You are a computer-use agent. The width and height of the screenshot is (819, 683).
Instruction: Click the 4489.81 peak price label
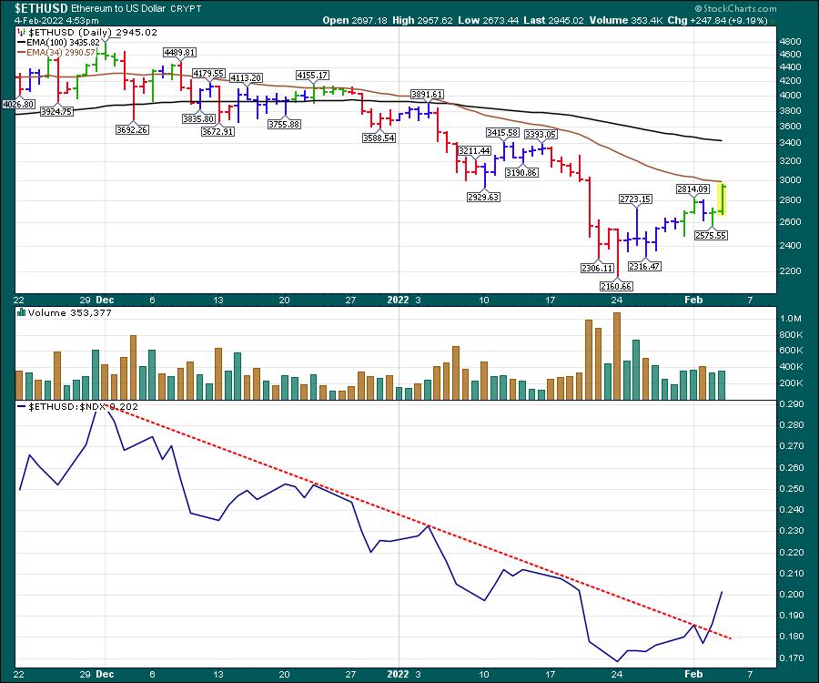click(180, 53)
